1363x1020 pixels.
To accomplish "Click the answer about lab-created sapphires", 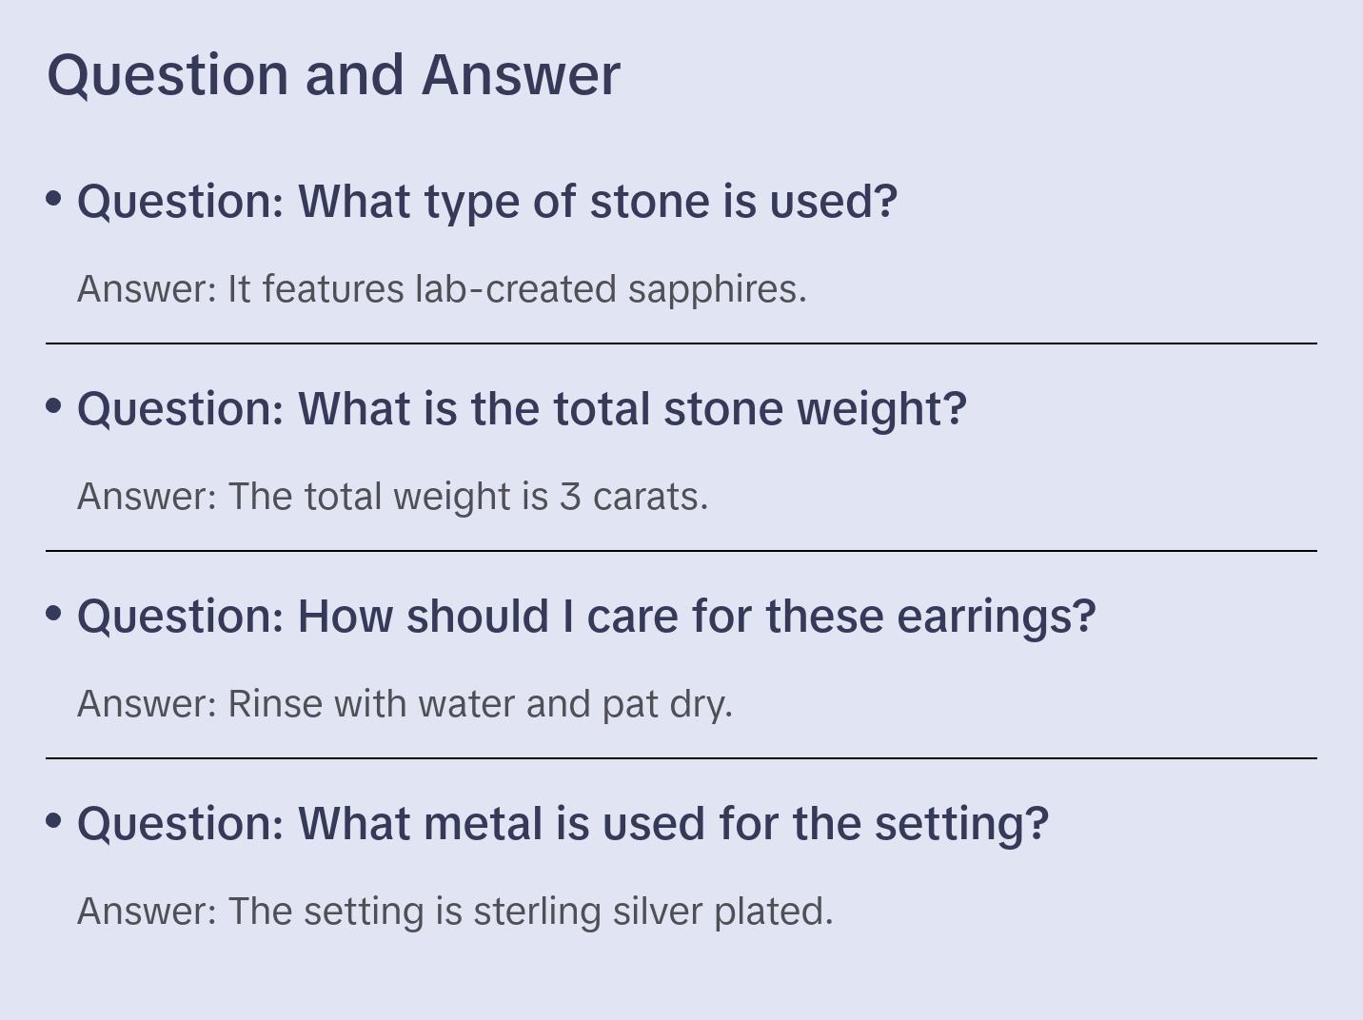I will [x=442, y=289].
